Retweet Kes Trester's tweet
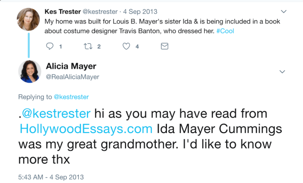The image size is (303, 183). point(88,46)
